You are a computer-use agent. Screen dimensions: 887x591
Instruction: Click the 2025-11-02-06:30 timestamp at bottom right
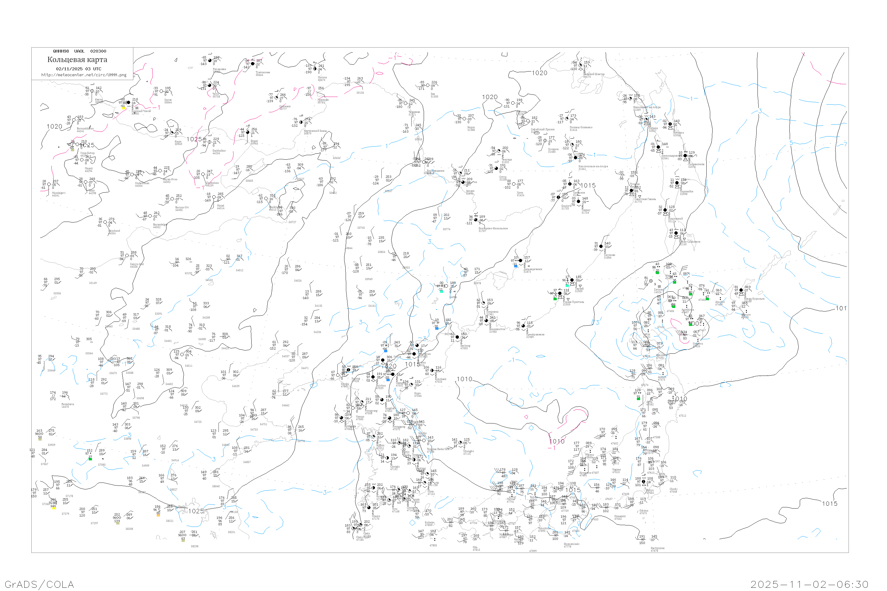[x=809, y=584]
